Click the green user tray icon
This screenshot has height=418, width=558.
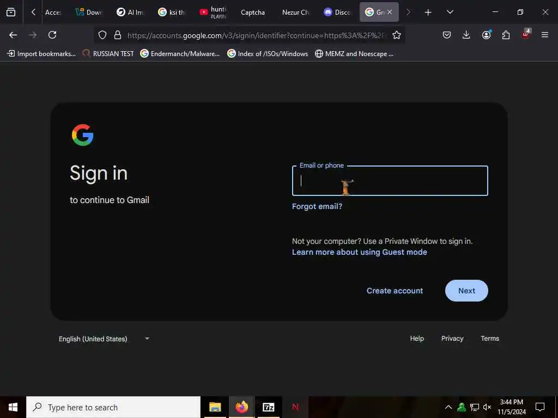[x=462, y=407]
